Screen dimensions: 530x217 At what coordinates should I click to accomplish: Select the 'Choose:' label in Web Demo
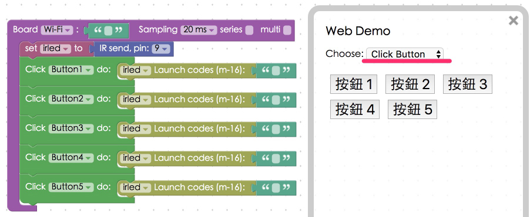coord(345,53)
